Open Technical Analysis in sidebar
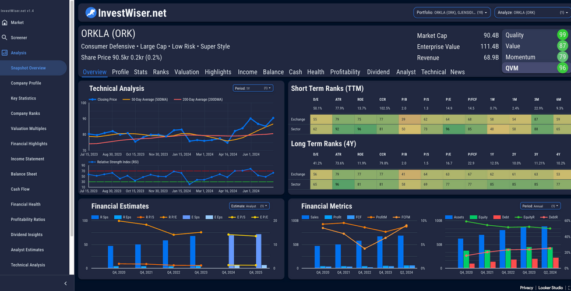 [28, 265]
